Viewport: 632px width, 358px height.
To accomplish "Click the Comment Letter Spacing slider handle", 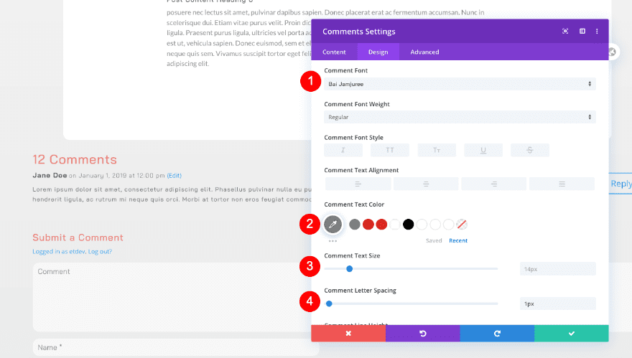I will [x=329, y=303].
